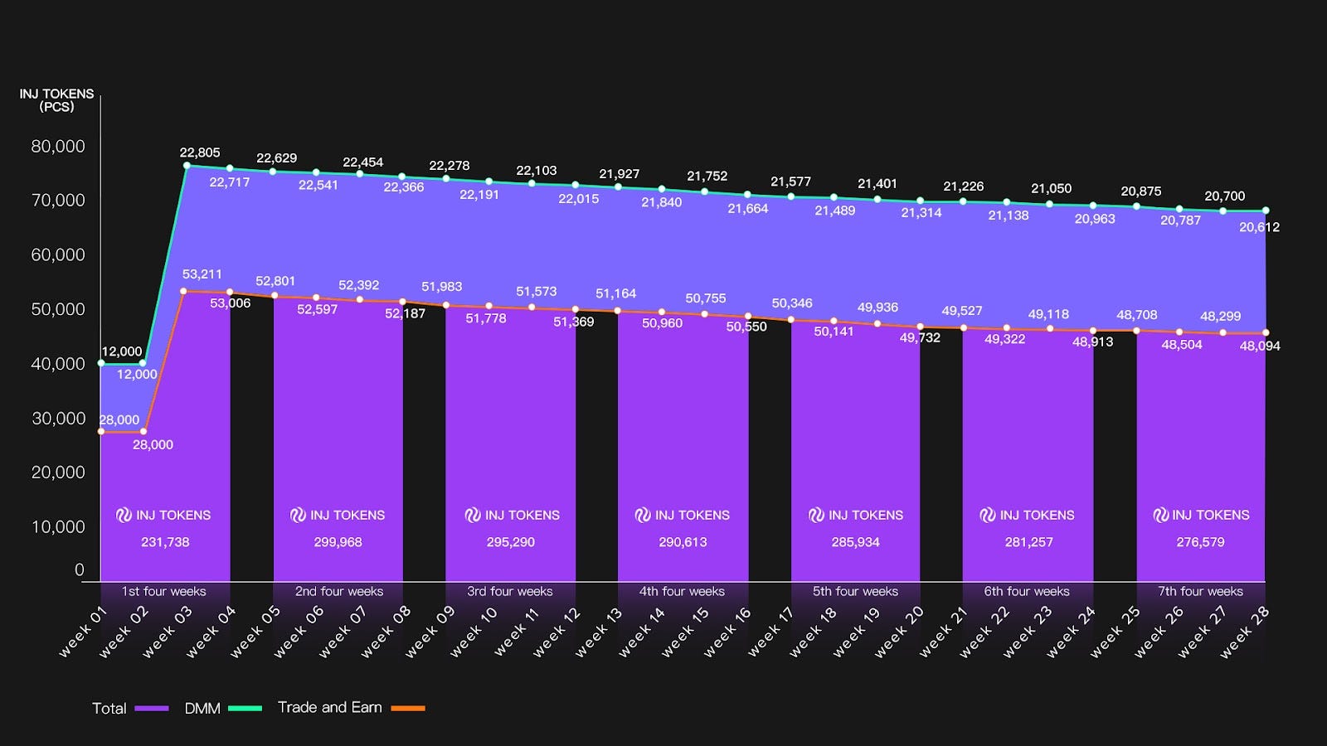Click the "70,000" y-axis label
1327x746 pixels.
point(58,201)
